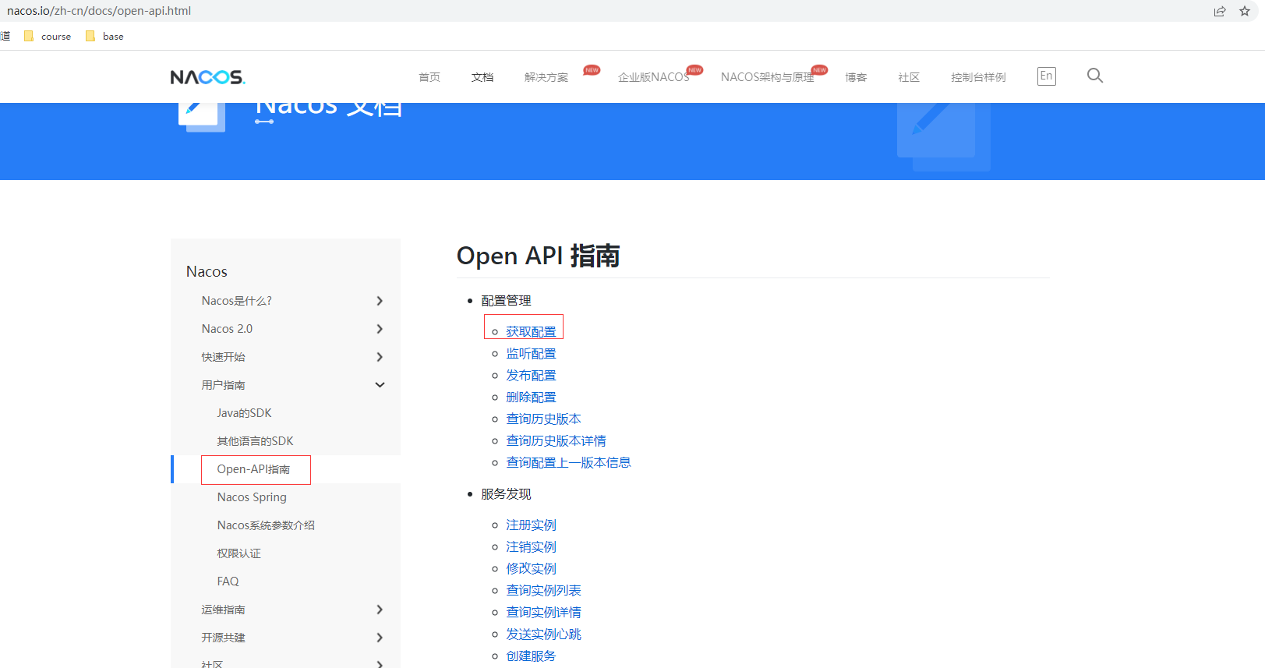Open the 获取配置 link
This screenshot has width=1265, height=668.
click(x=532, y=332)
